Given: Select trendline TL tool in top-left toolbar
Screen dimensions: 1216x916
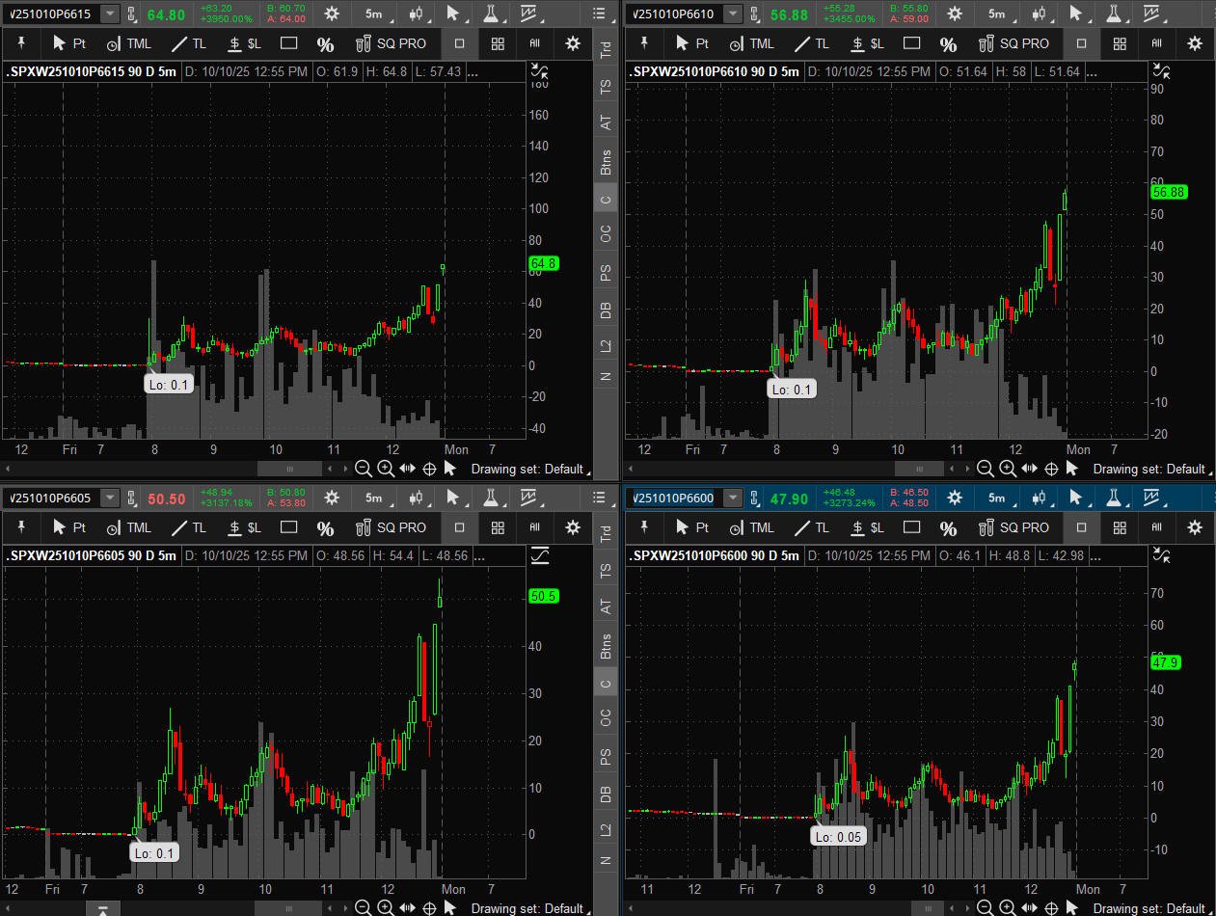Looking at the screenshot, I should [x=189, y=43].
